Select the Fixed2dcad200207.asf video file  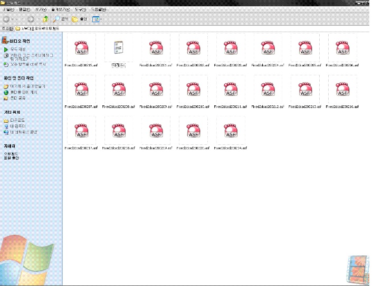click(x=81, y=92)
